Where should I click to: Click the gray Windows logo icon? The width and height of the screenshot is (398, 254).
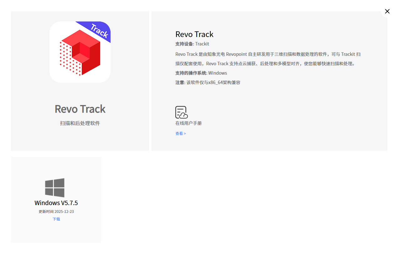pos(55,188)
